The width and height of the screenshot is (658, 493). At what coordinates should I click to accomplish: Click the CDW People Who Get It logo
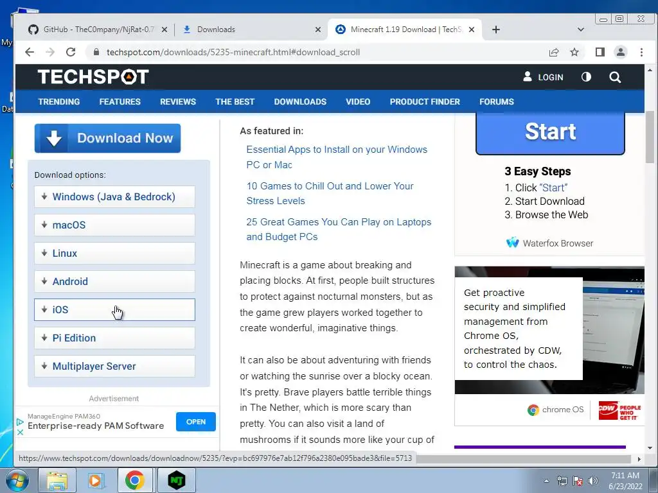pos(619,411)
